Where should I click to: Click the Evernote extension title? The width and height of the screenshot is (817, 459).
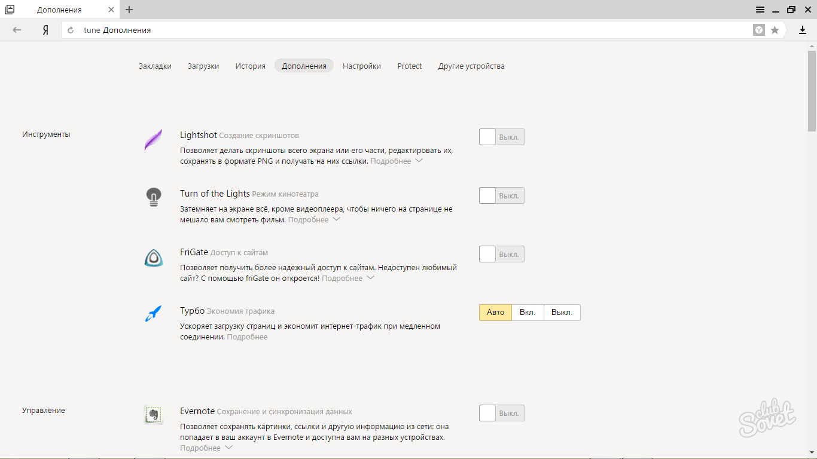(x=197, y=411)
